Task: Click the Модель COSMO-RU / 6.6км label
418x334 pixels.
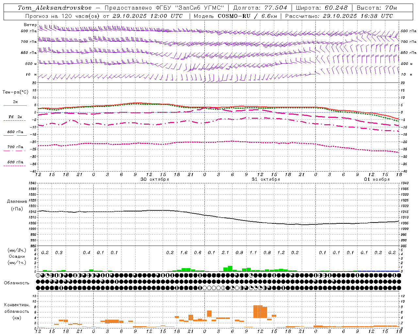Action: click(235, 16)
